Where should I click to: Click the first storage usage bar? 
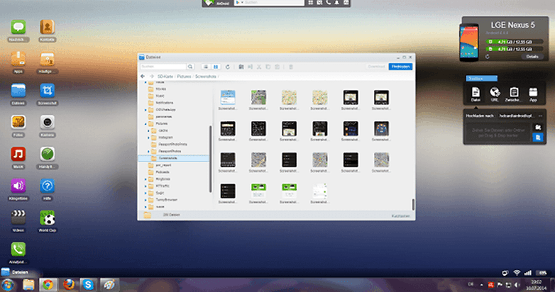(x=515, y=42)
